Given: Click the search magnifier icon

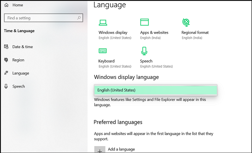Looking at the screenshot, I should pyautogui.click(x=79, y=18).
